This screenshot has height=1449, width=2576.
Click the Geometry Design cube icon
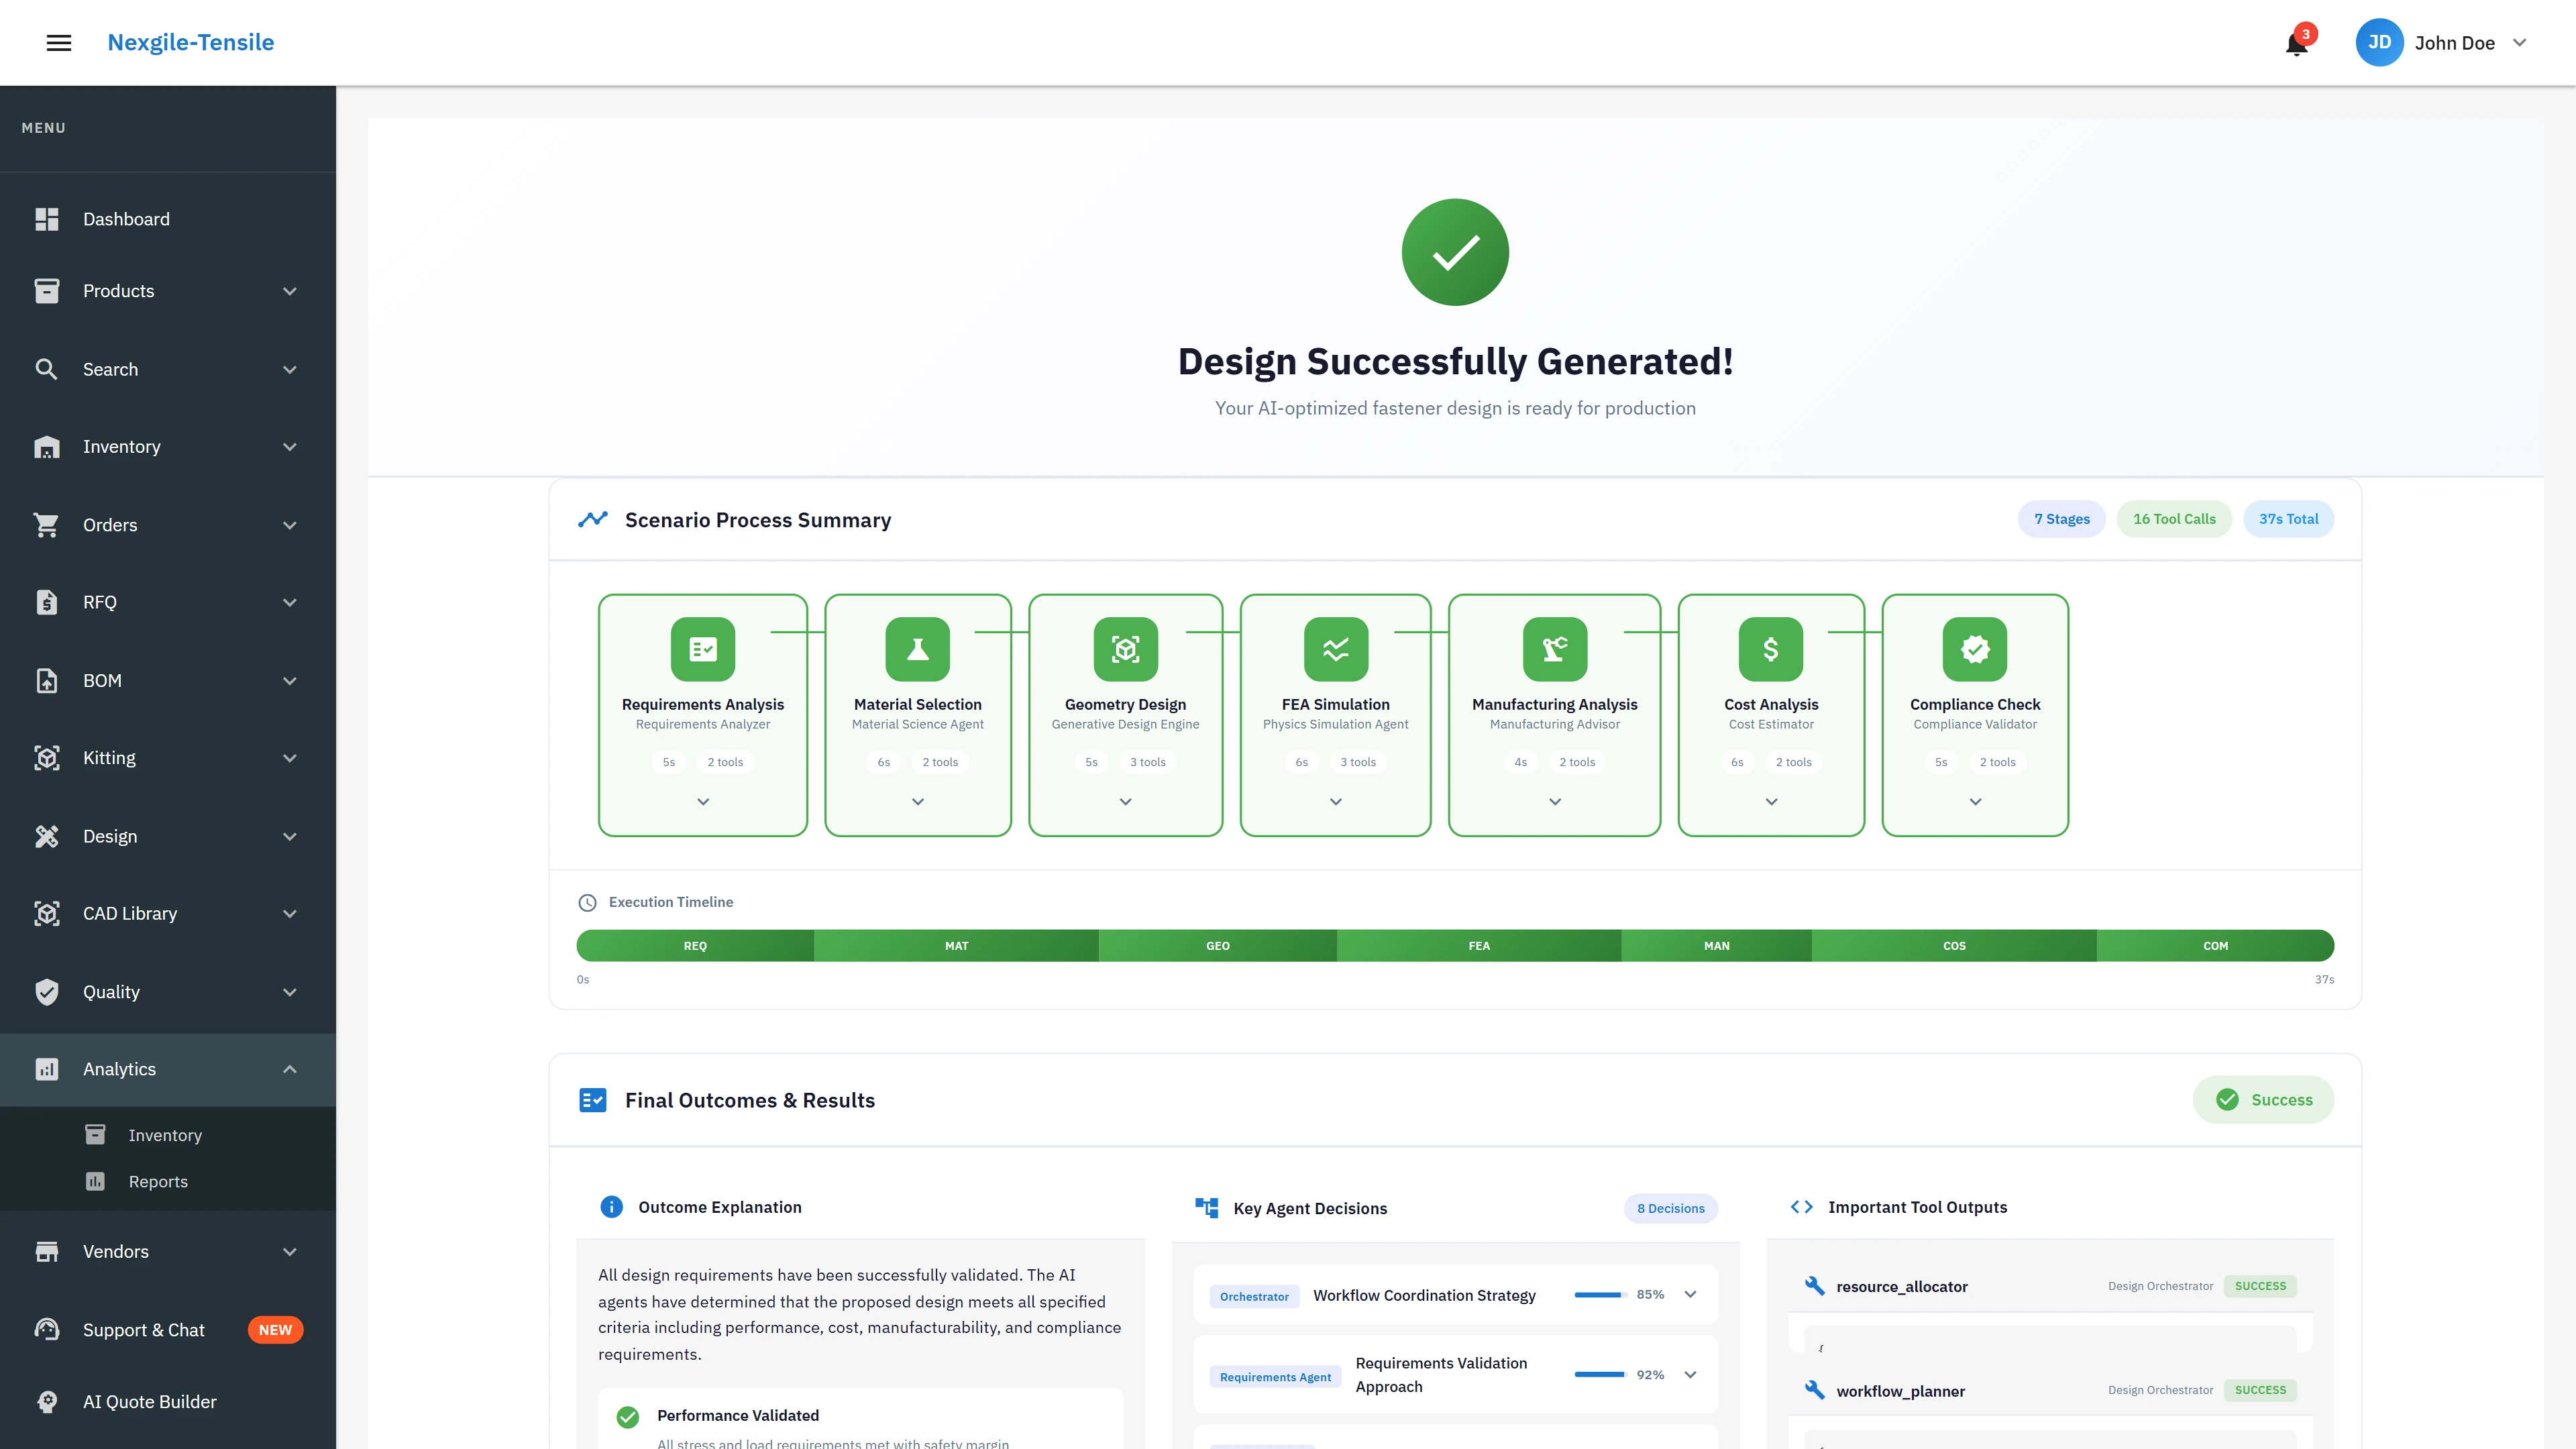tap(1125, 649)
